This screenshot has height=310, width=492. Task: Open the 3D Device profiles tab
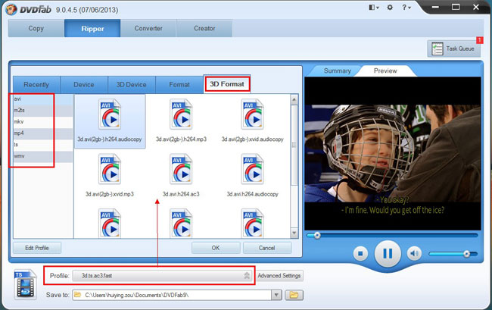click(132, 84)
